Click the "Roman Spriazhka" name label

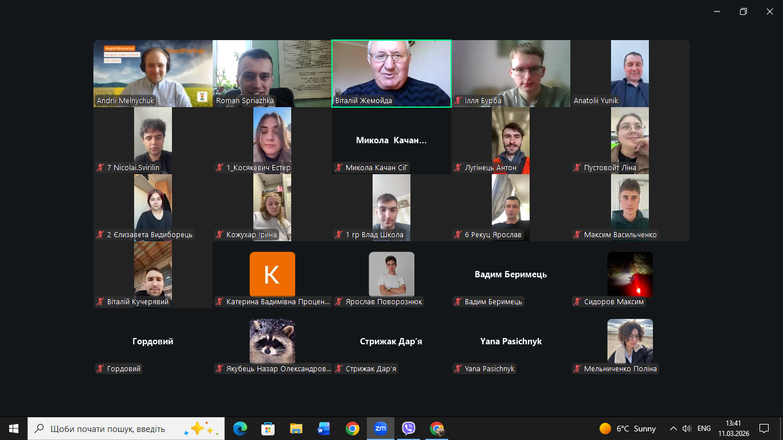pyautogui.click(x=245, y=101)
